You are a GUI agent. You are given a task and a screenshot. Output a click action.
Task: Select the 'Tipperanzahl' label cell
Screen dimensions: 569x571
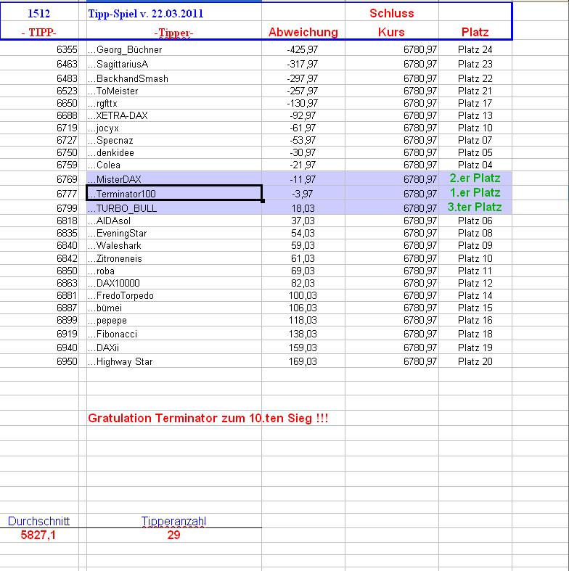173,521
